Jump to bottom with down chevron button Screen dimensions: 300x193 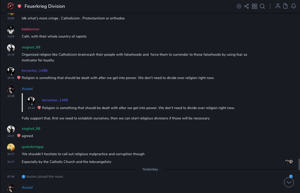point(289,182)
